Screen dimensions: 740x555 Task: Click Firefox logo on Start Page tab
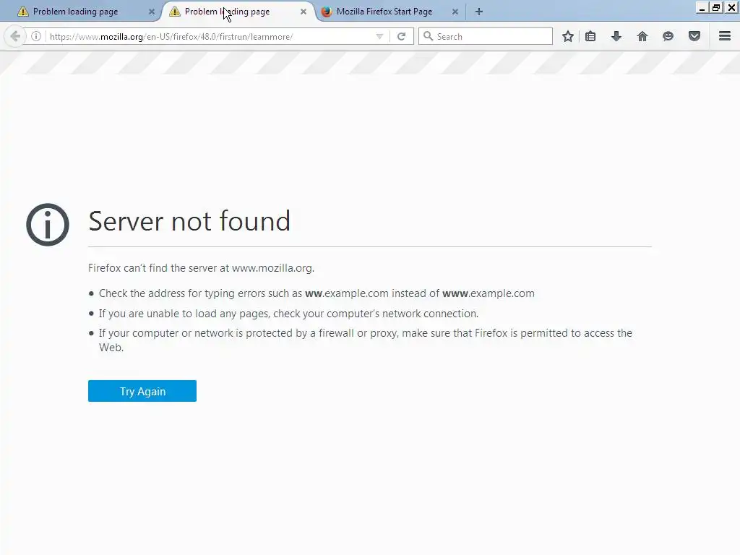[327, 12]
